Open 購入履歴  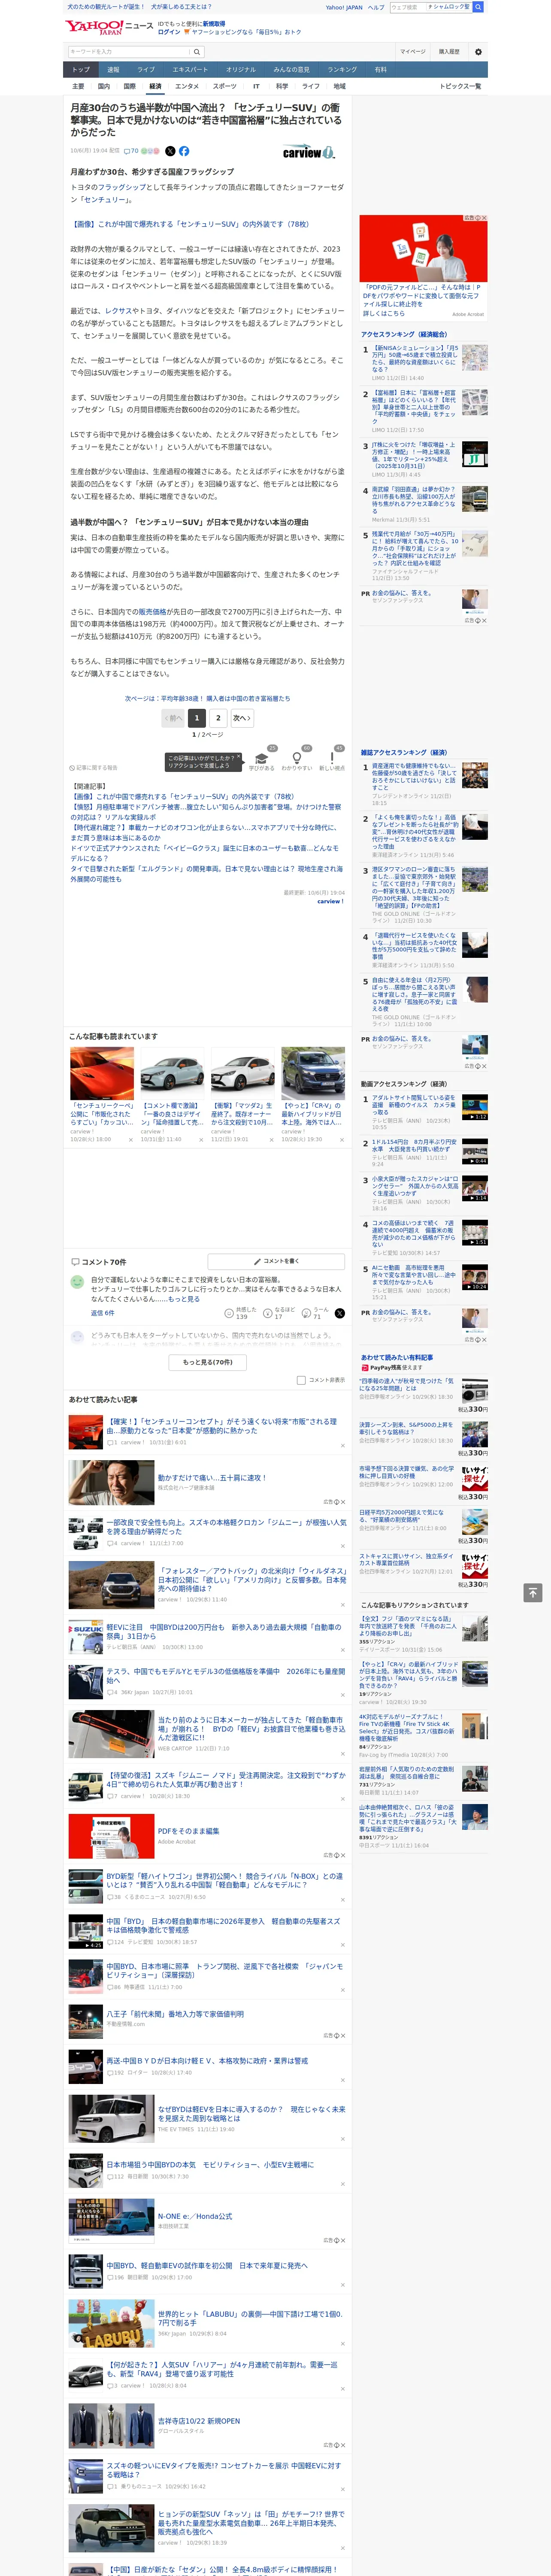pos(449,52)
